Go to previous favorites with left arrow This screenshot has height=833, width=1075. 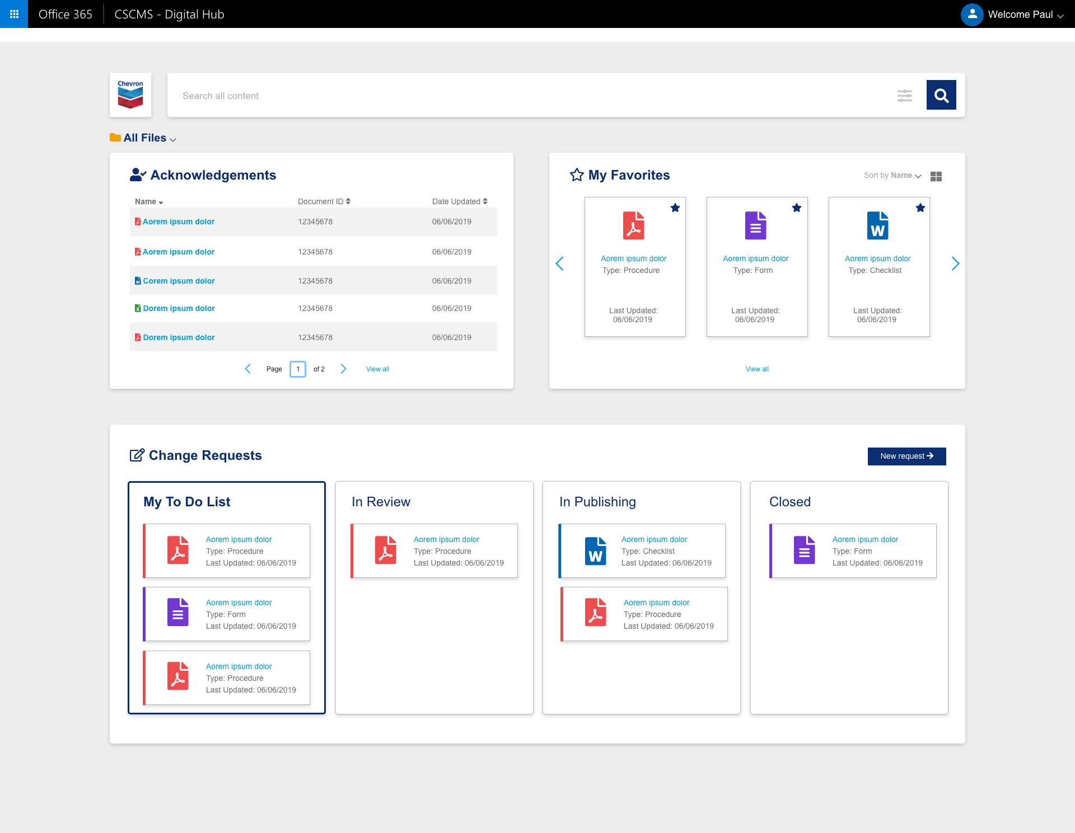559,263
